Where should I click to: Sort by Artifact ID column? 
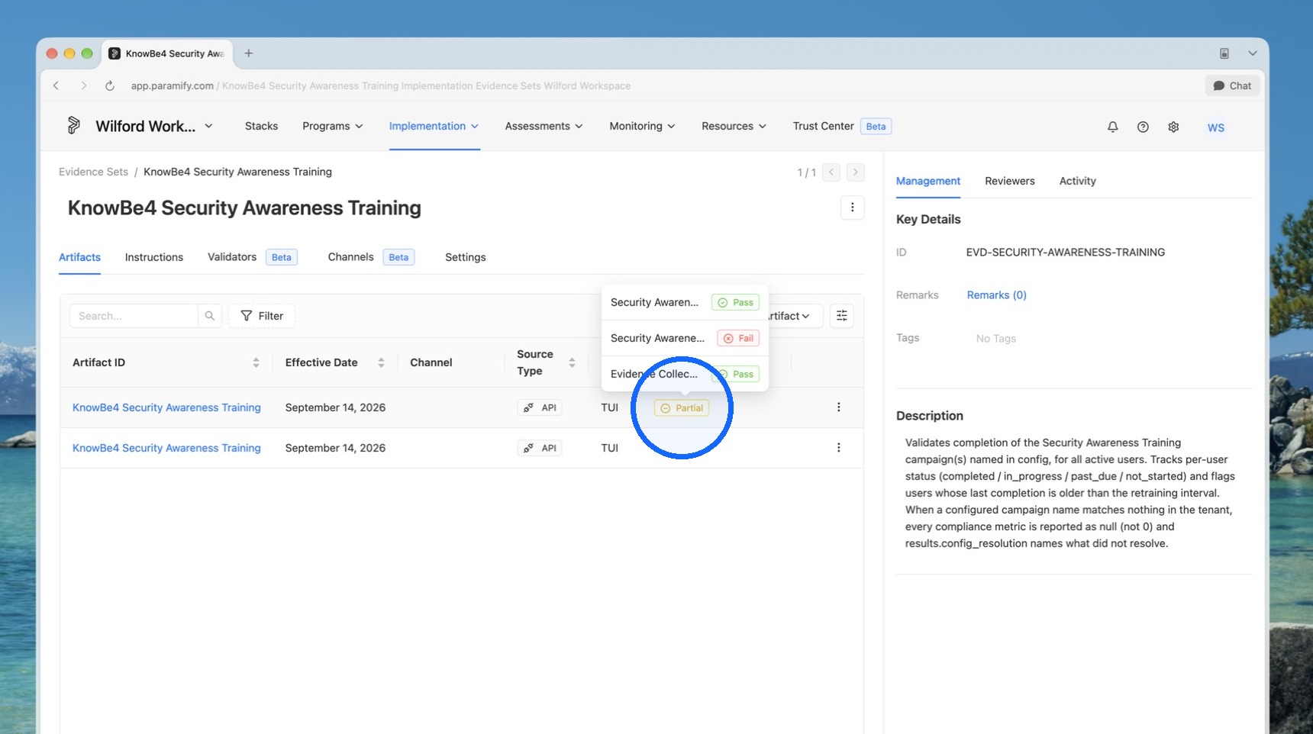tap(256, 362)
